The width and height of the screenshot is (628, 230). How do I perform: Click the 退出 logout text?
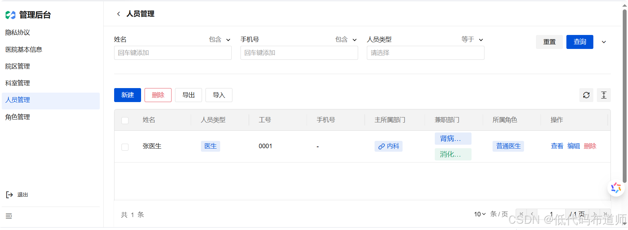click(x=23, y=195)
